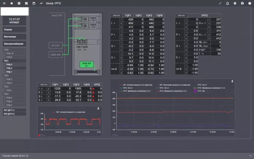Expand alarms panel chevron at bottom
254x159 pixels.
250,156
